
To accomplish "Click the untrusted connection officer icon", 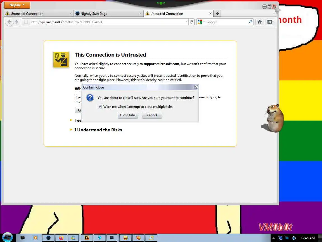I will (x=61, y=60).
